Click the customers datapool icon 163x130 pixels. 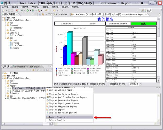click(x=11, y=28)
